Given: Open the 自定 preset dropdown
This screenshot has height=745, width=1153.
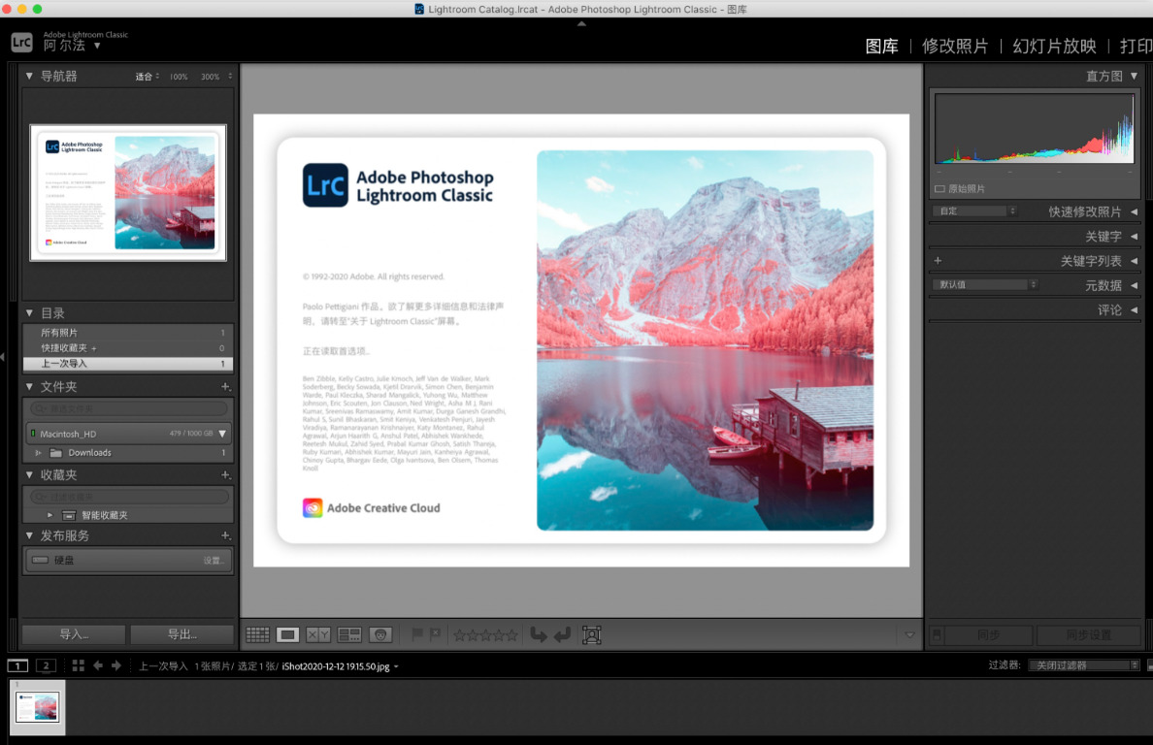Looking at the screenshot, I should click(974, 211).
